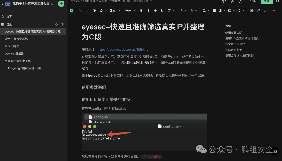Click the collapse directory list icon
282x161 pixels.
[x=62, y=24]
